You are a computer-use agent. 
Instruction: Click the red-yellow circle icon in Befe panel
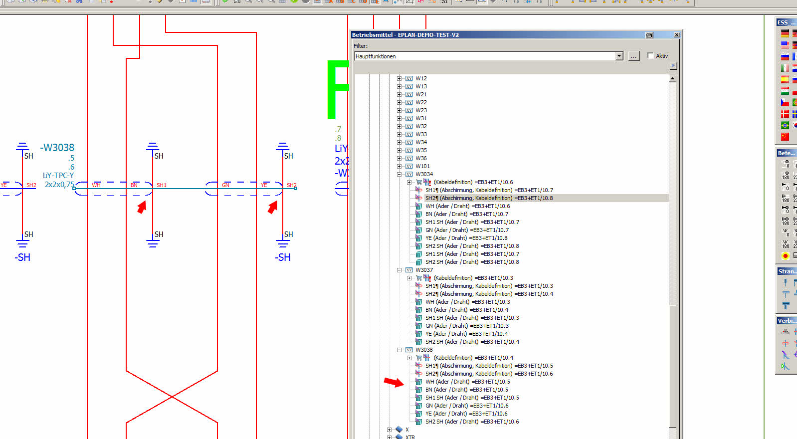tap(786, 256)
